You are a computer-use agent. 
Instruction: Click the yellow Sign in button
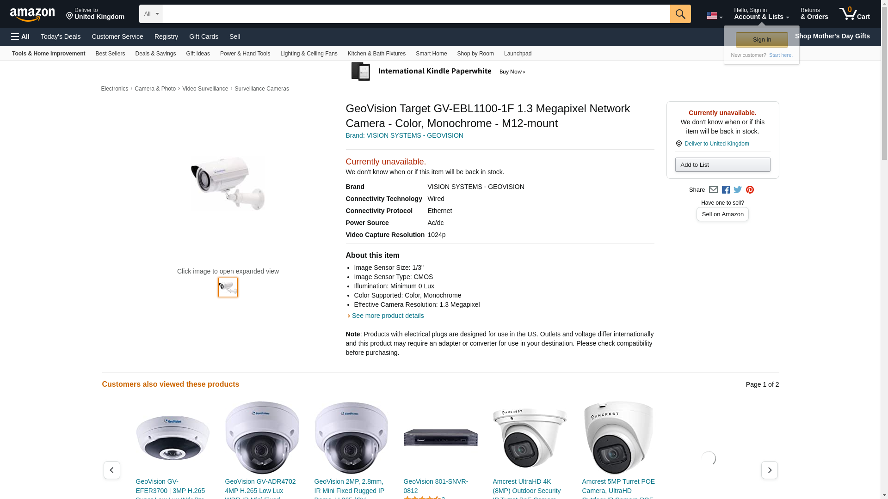(762, 40)
